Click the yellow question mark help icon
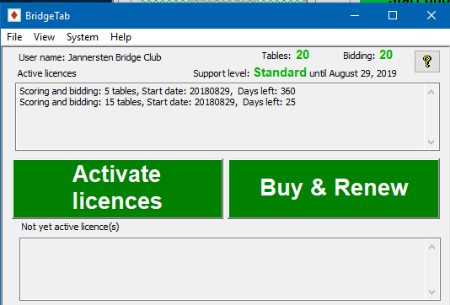Screen dimensions: 450x305 [427, 62]
